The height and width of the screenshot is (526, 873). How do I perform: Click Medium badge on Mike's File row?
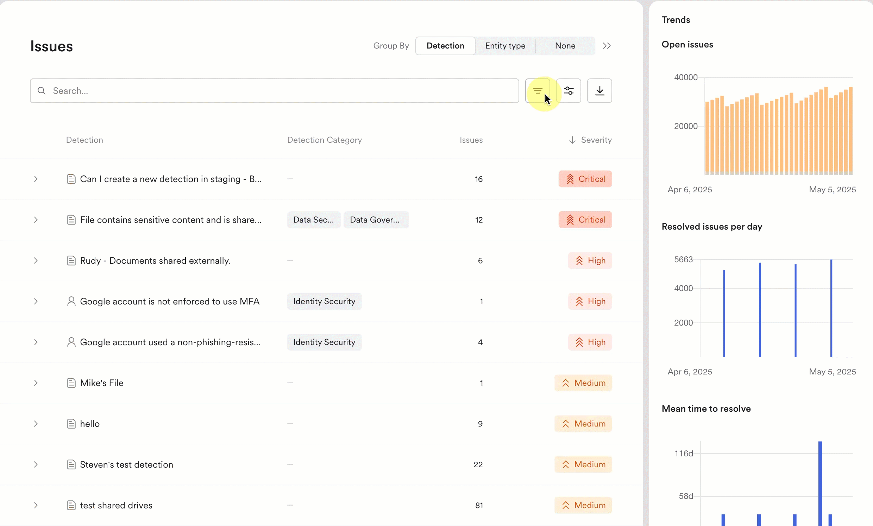pyautogui.click(x=583, y=383)
